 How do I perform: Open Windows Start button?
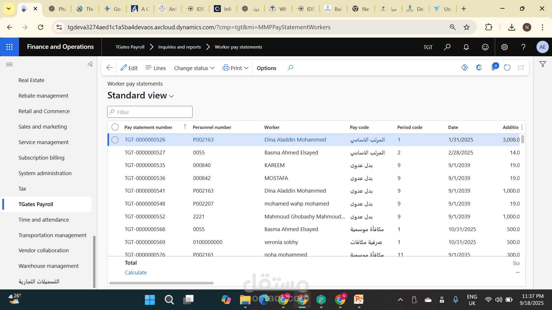pyautogui.click(x=150, y=300)
